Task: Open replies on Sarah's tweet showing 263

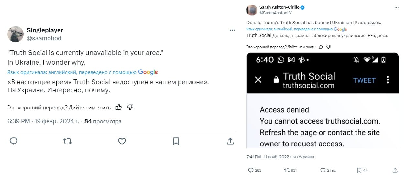Action: click(x=255, y=170)
